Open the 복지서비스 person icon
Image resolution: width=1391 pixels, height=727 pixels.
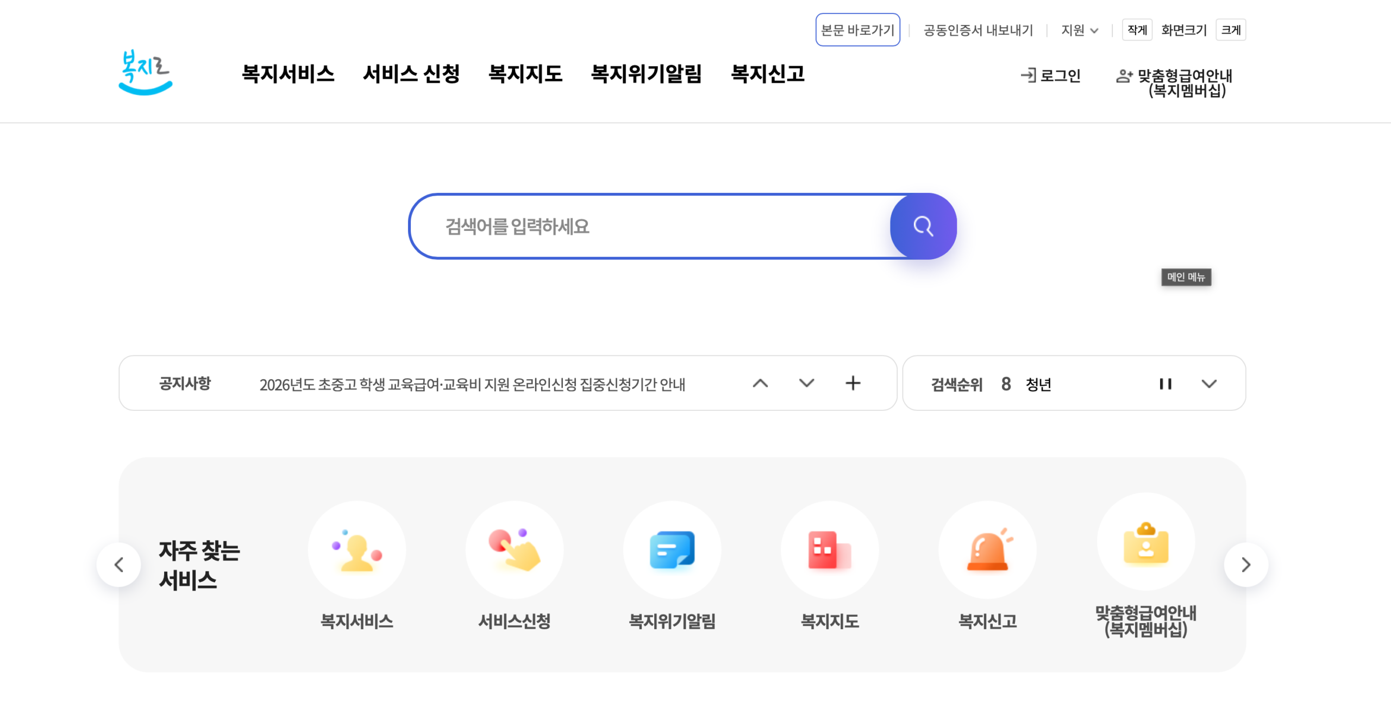(x=356, y=550)
